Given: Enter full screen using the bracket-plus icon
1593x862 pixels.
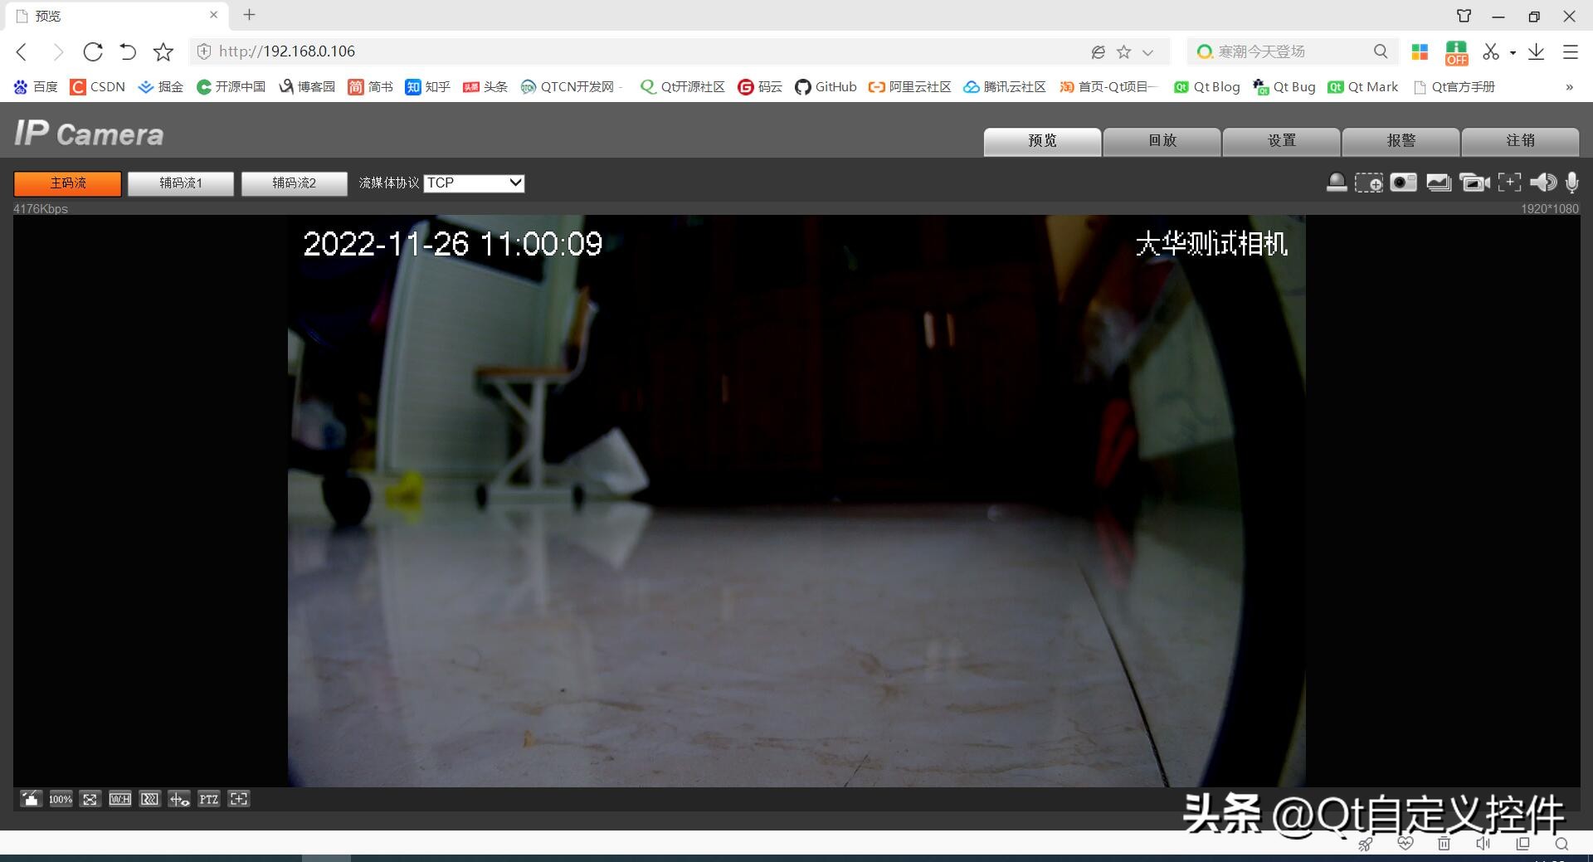Looking at the screenshot, I should coord(1509,183).
